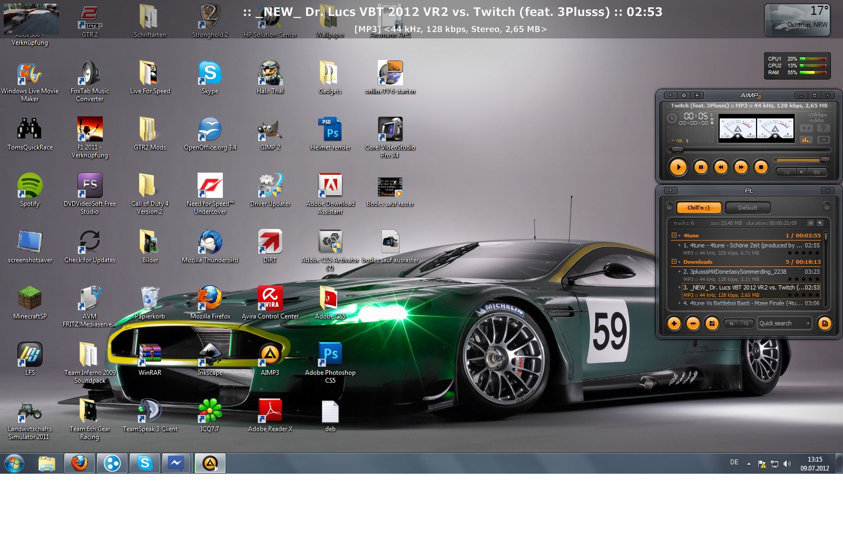Open Windows Explorer from the taskbar

pyautogui.click(x=47, y=463)
